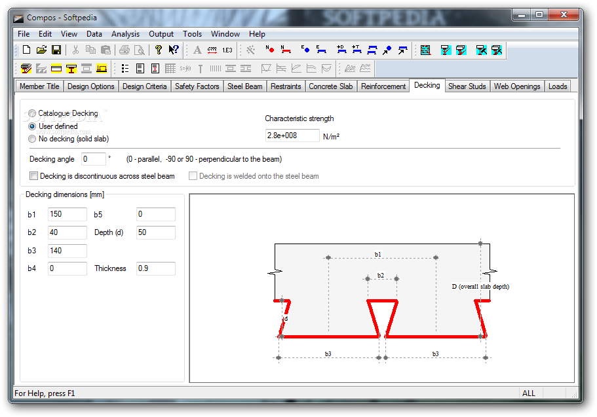
Task: Switch to the Concrete Slab tab
Action: 330,86
